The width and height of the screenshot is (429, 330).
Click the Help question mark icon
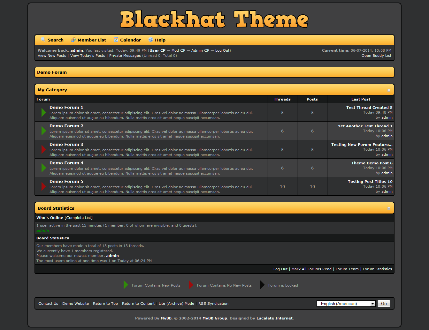pos(151,40)
